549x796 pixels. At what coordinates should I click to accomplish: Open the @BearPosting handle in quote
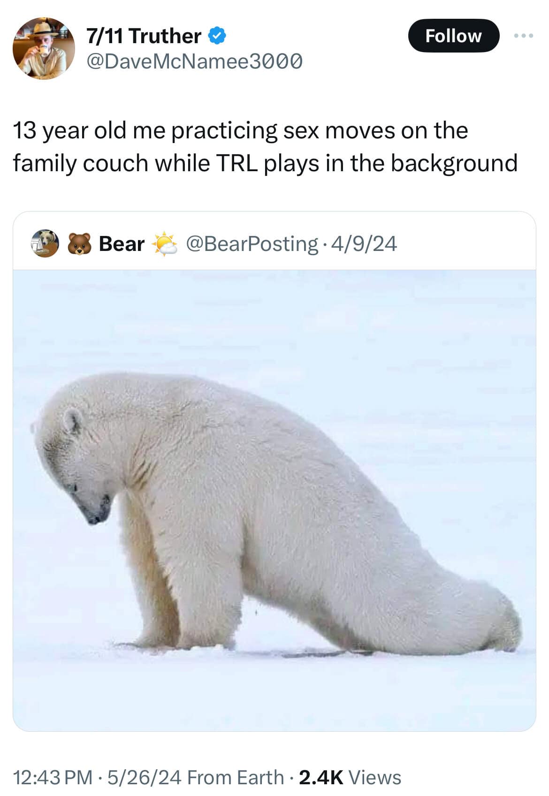point(252,244)
